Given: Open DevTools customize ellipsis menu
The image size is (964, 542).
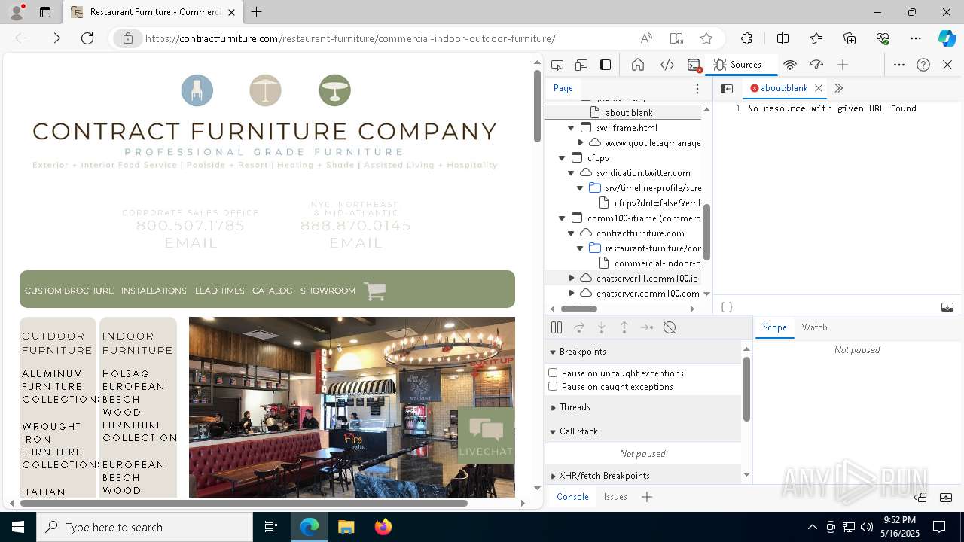Looking at the screenshot, I should pyautogui.click(x=899, y=65).
